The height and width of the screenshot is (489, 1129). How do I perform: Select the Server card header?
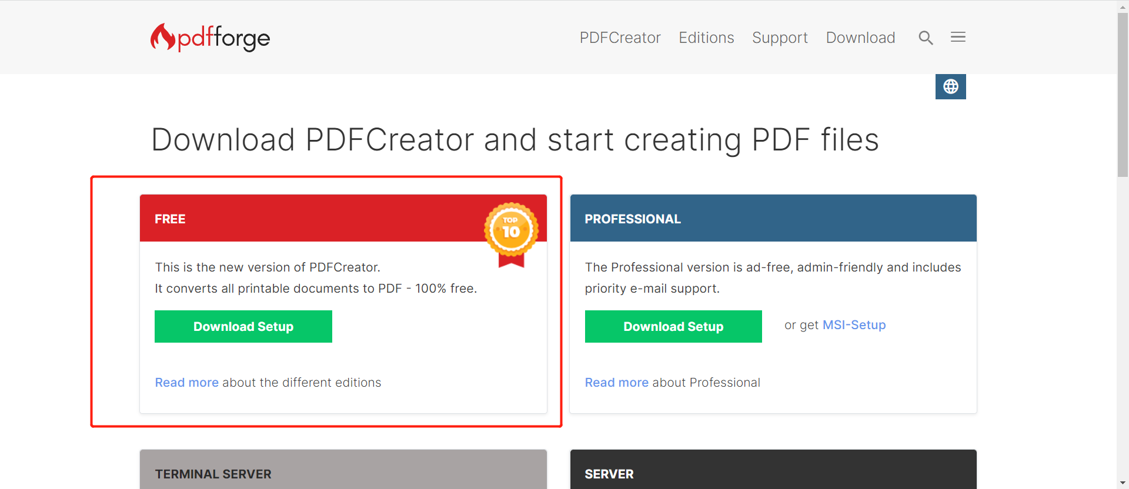tap(773, 473)
